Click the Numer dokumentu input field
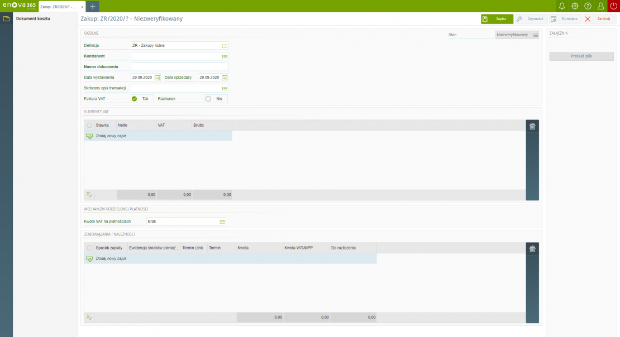This screenshot has width=620, height=337. (179, 67)
